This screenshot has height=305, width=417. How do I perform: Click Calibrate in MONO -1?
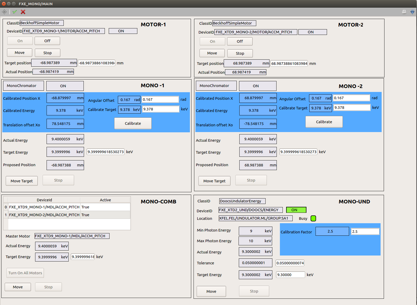pos(133,123)
